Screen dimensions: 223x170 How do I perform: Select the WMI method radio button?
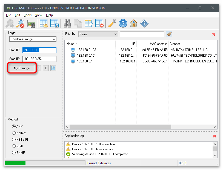(x=14, y=146)
